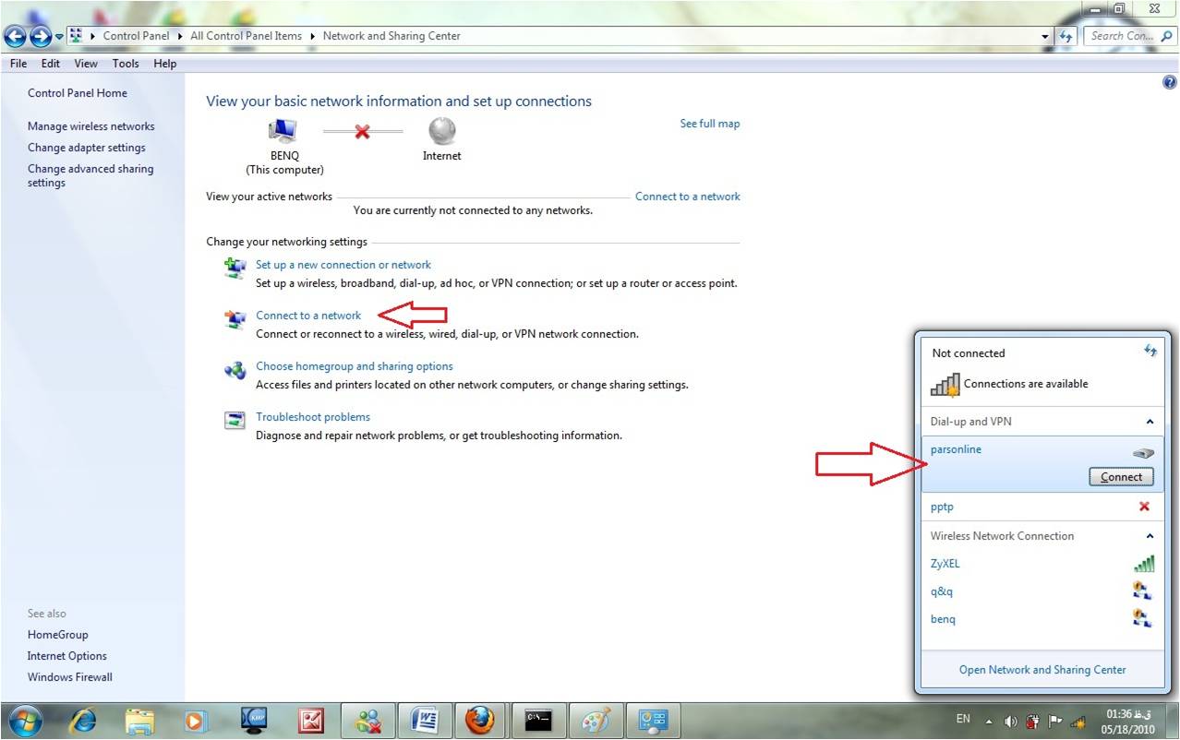Click All Control Panel Items breadcrumb
This screenshot has height=740, width=1180.
(246, 36)
